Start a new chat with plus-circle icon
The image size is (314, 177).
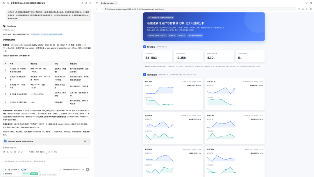coord(8,3)
